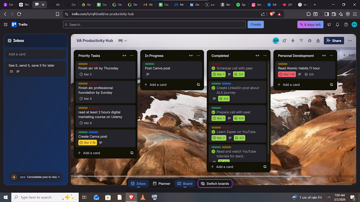Open the board filter icon

tap(301, 40)
